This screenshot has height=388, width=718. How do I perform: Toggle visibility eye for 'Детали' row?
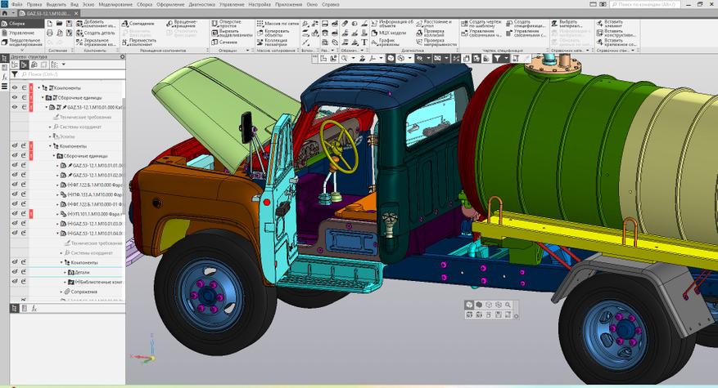14,272
